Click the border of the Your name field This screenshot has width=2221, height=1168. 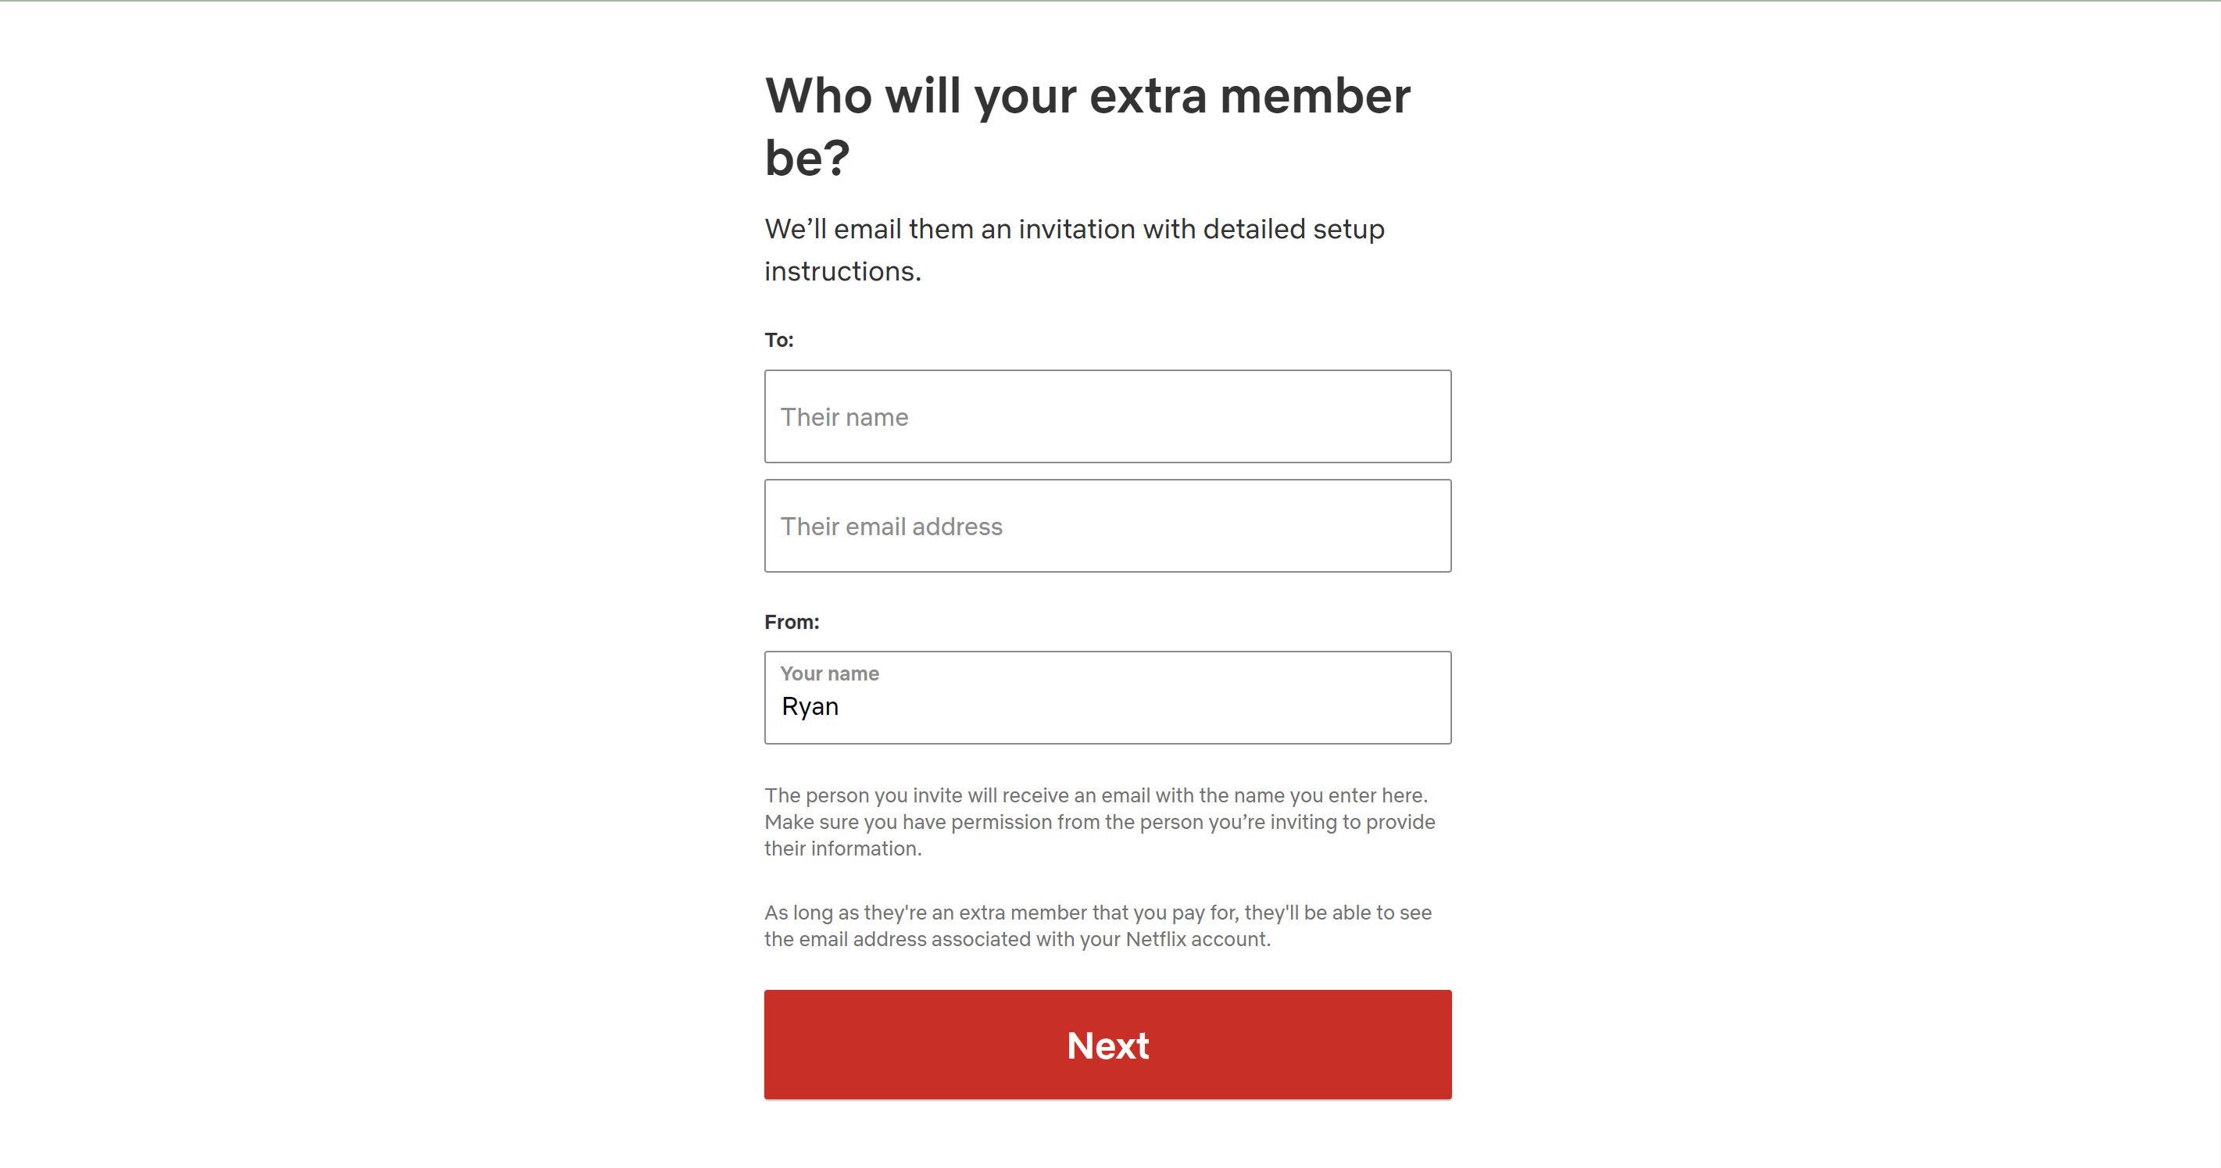(1107, 655)
